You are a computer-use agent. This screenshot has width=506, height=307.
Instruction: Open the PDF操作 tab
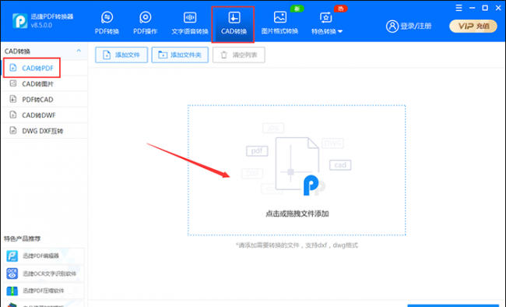[x=146, y=23]
